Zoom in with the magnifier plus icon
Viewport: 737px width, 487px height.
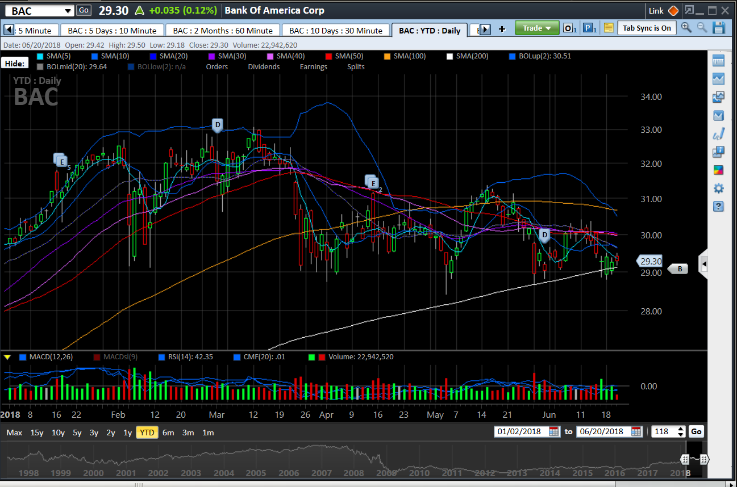[x=686, y=28]
